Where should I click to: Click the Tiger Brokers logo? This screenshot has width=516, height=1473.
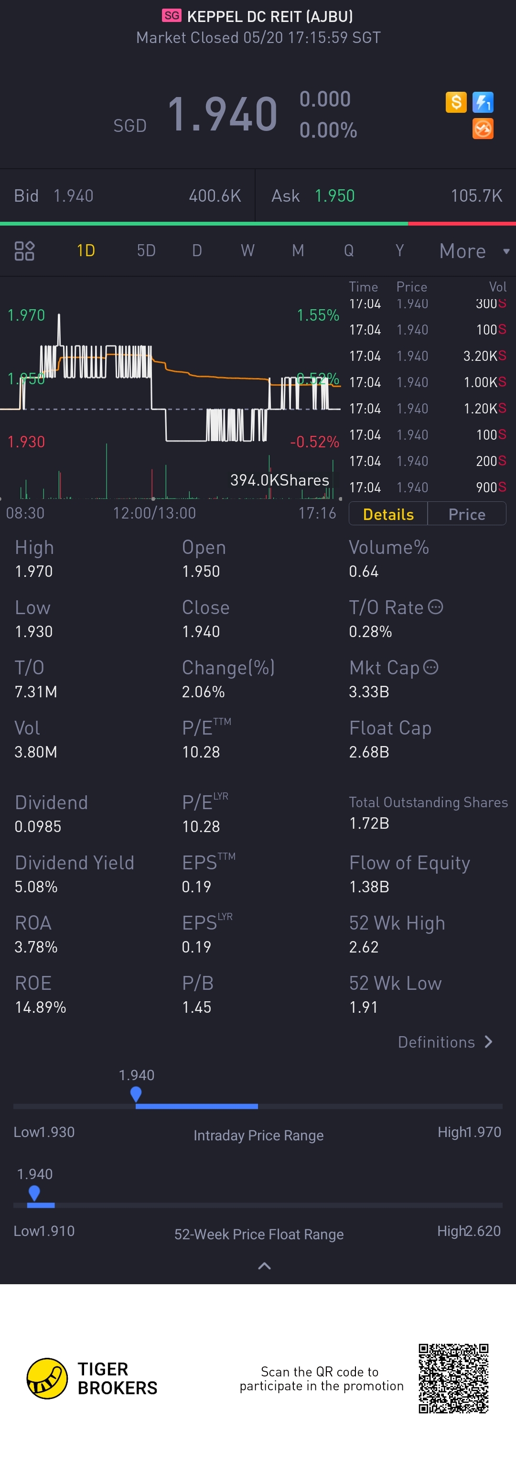[47, 1378]
